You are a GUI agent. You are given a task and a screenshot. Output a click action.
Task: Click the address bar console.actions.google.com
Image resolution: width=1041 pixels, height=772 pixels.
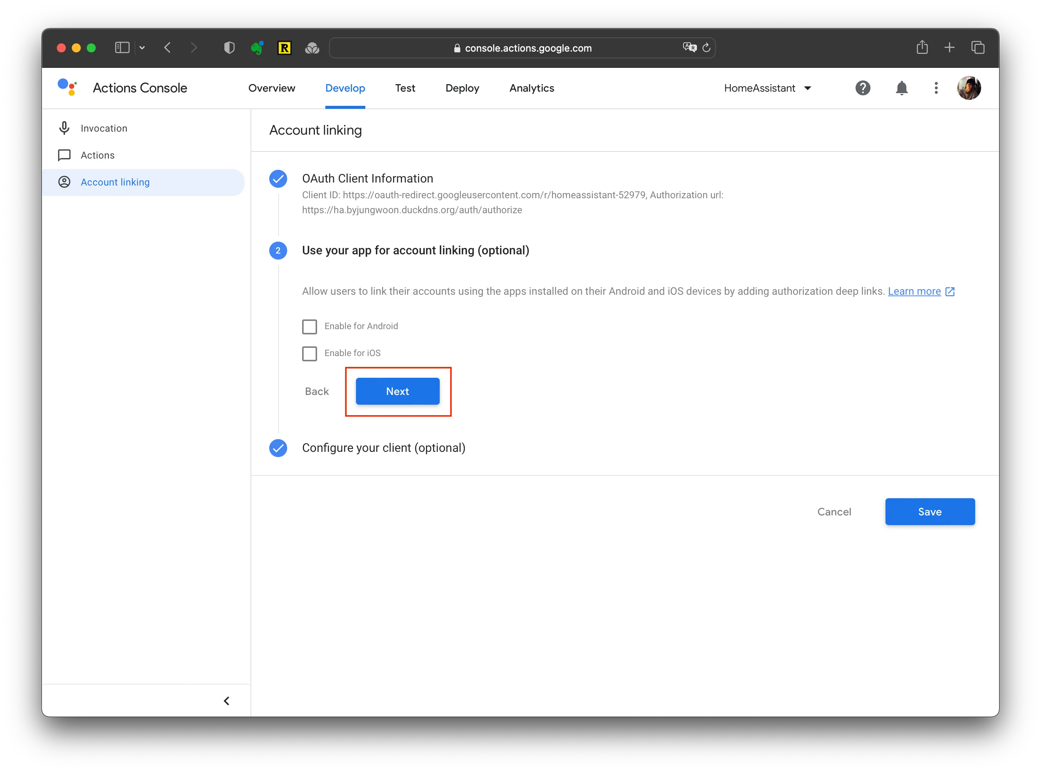tap(522, 48)
